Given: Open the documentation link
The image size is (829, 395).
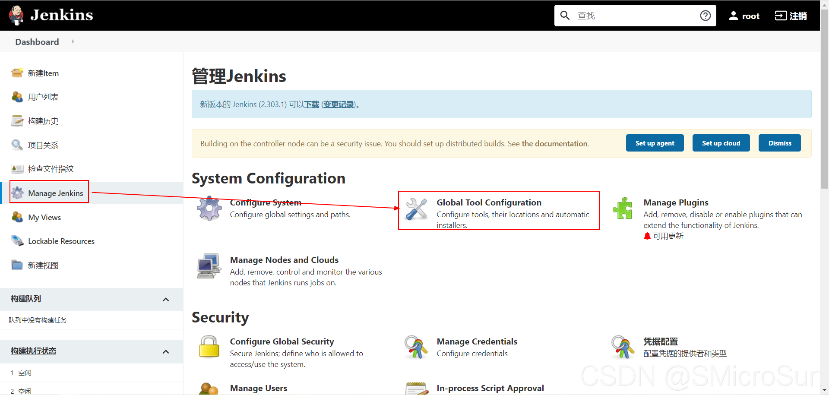Looking at the screenshot, I should tap(554, 144).
